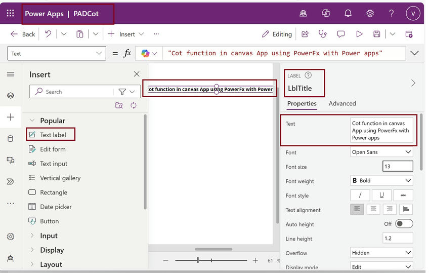The width and height of the screenshot is (430, 273).
Task: Open the notifications bell
Action: 348,13
